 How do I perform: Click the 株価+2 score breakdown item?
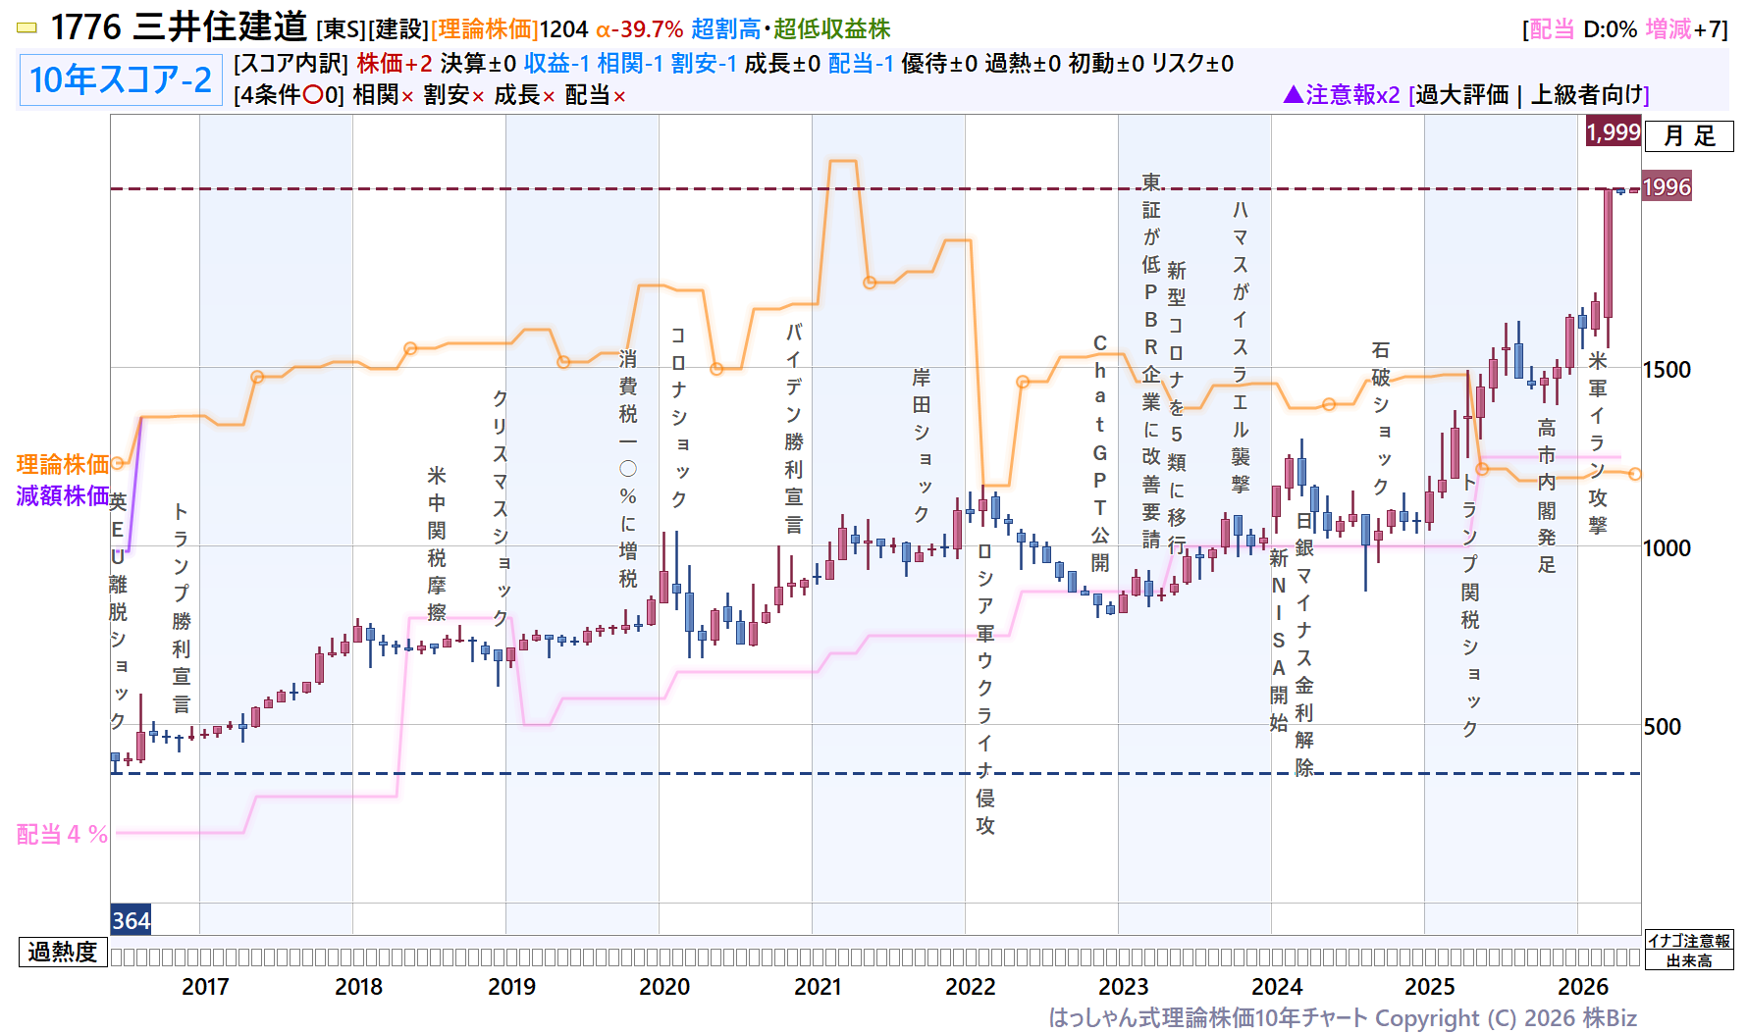point(395,64)
